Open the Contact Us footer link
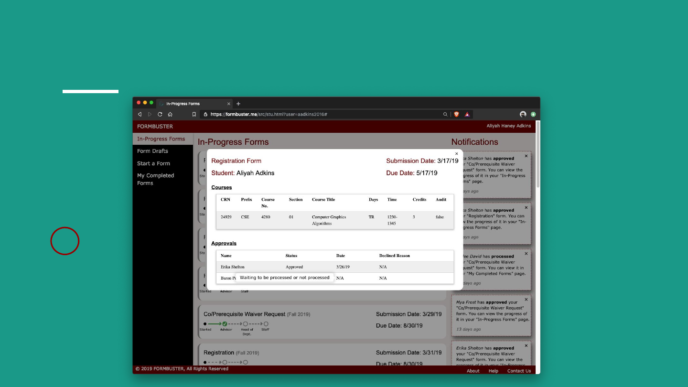 519,371
